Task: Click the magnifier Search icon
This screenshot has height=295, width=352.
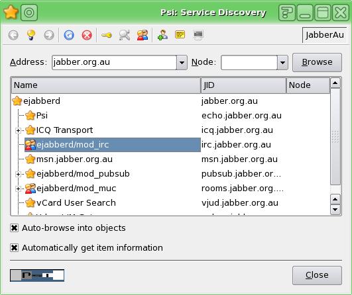Action: tap(125, 35)
